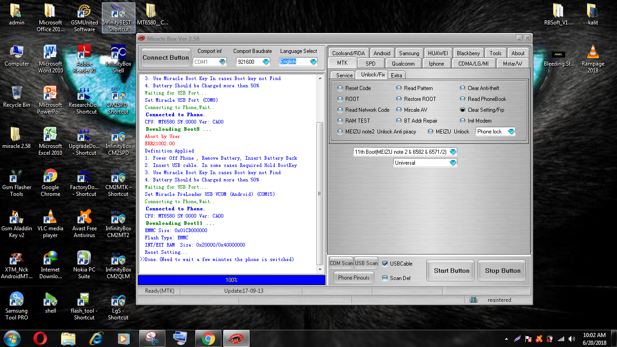Untick the USBCable checkbox
The image size is (617, 347).
(385, 264)
